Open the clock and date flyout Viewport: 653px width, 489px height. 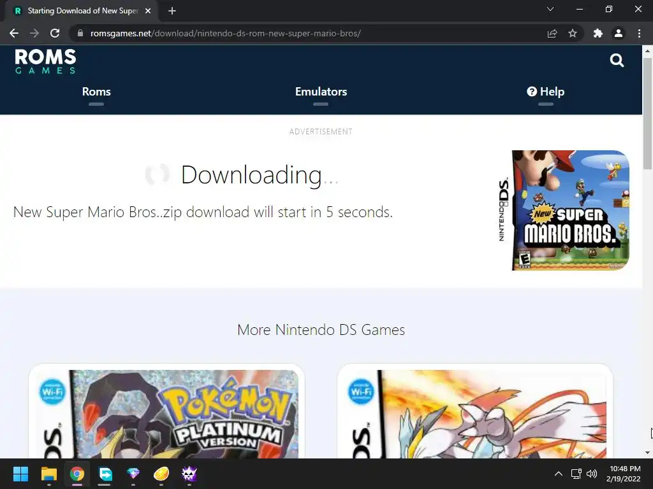coord(624,474)
